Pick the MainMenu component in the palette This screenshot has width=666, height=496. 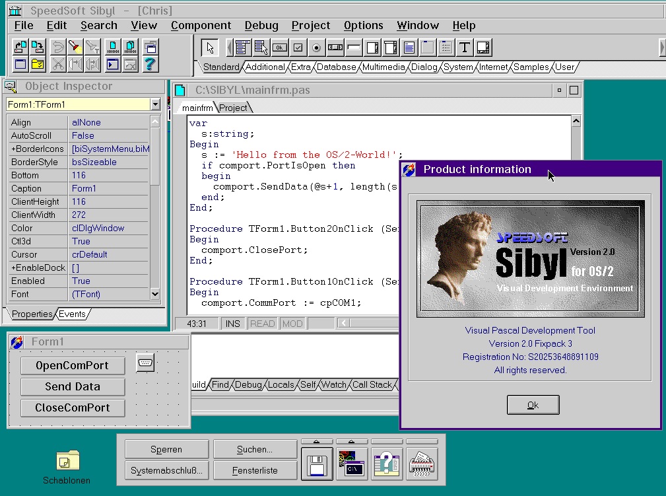tap(242, 48)
